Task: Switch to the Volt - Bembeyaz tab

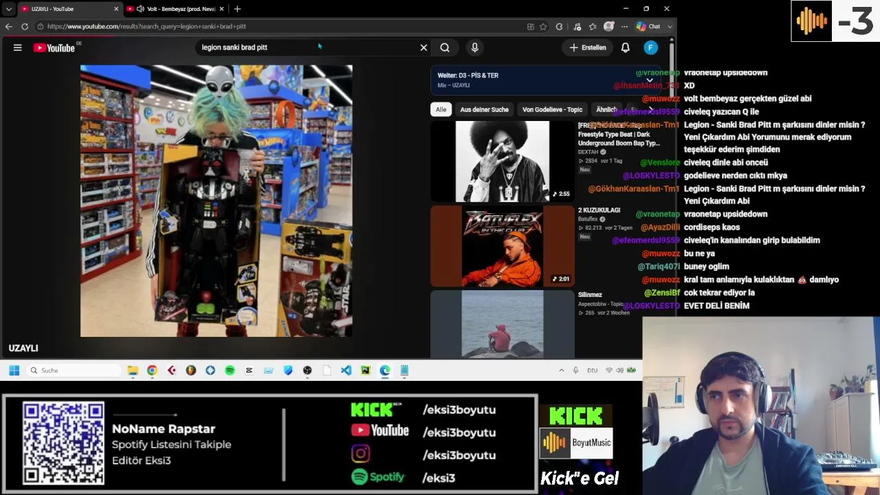Action: click(176, 9)
